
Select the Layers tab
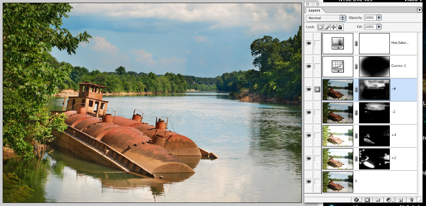(314, 10)
